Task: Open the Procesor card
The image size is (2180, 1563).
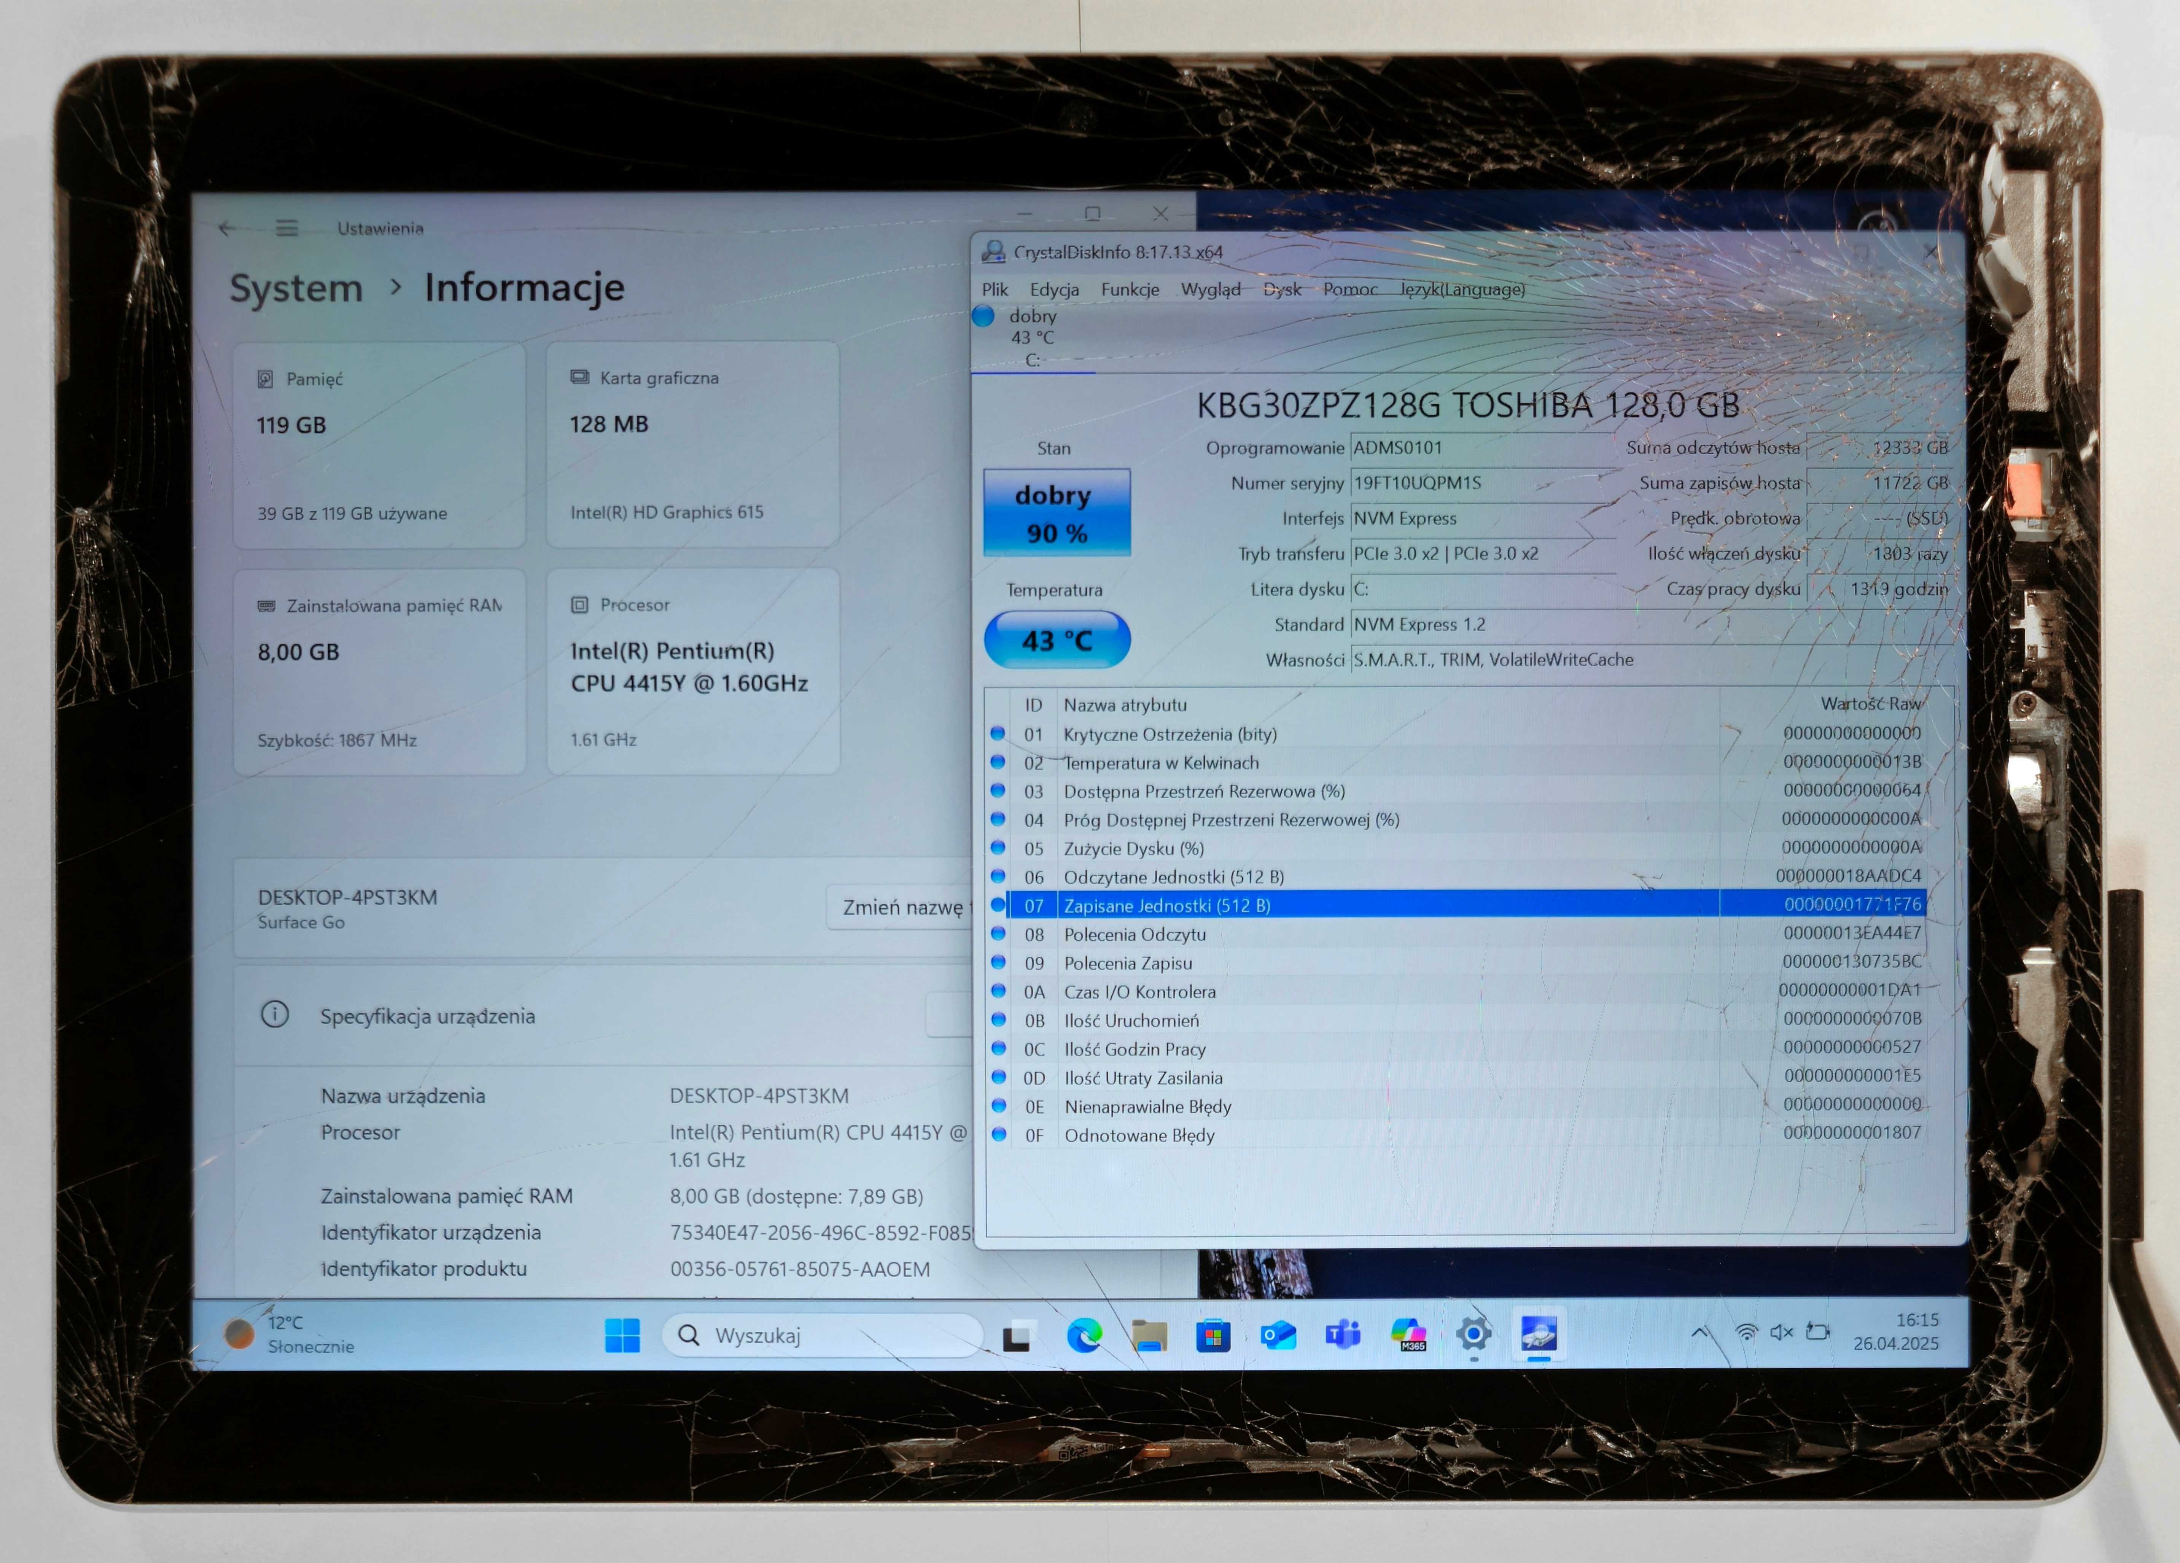Action: (x=693, y=671)
